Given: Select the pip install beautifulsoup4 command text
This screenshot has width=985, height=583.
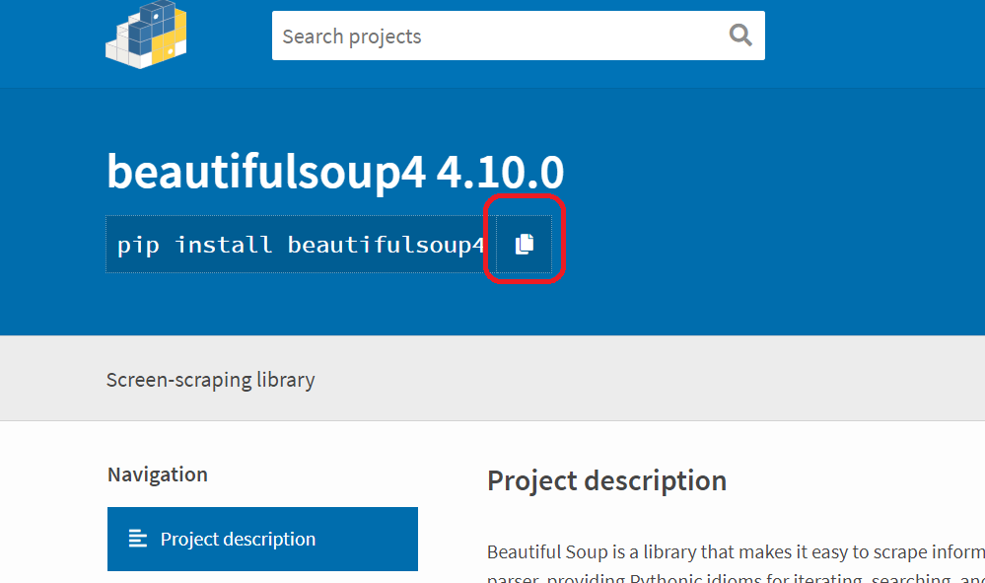Looking at the screenshot, I should click(301, 245).
